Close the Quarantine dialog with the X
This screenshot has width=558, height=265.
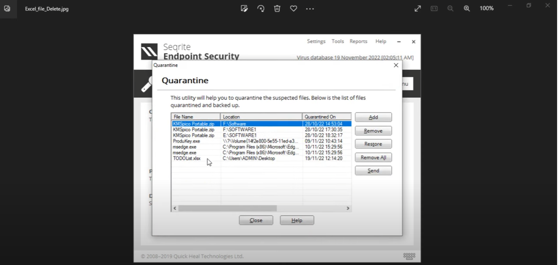(396, 65)
